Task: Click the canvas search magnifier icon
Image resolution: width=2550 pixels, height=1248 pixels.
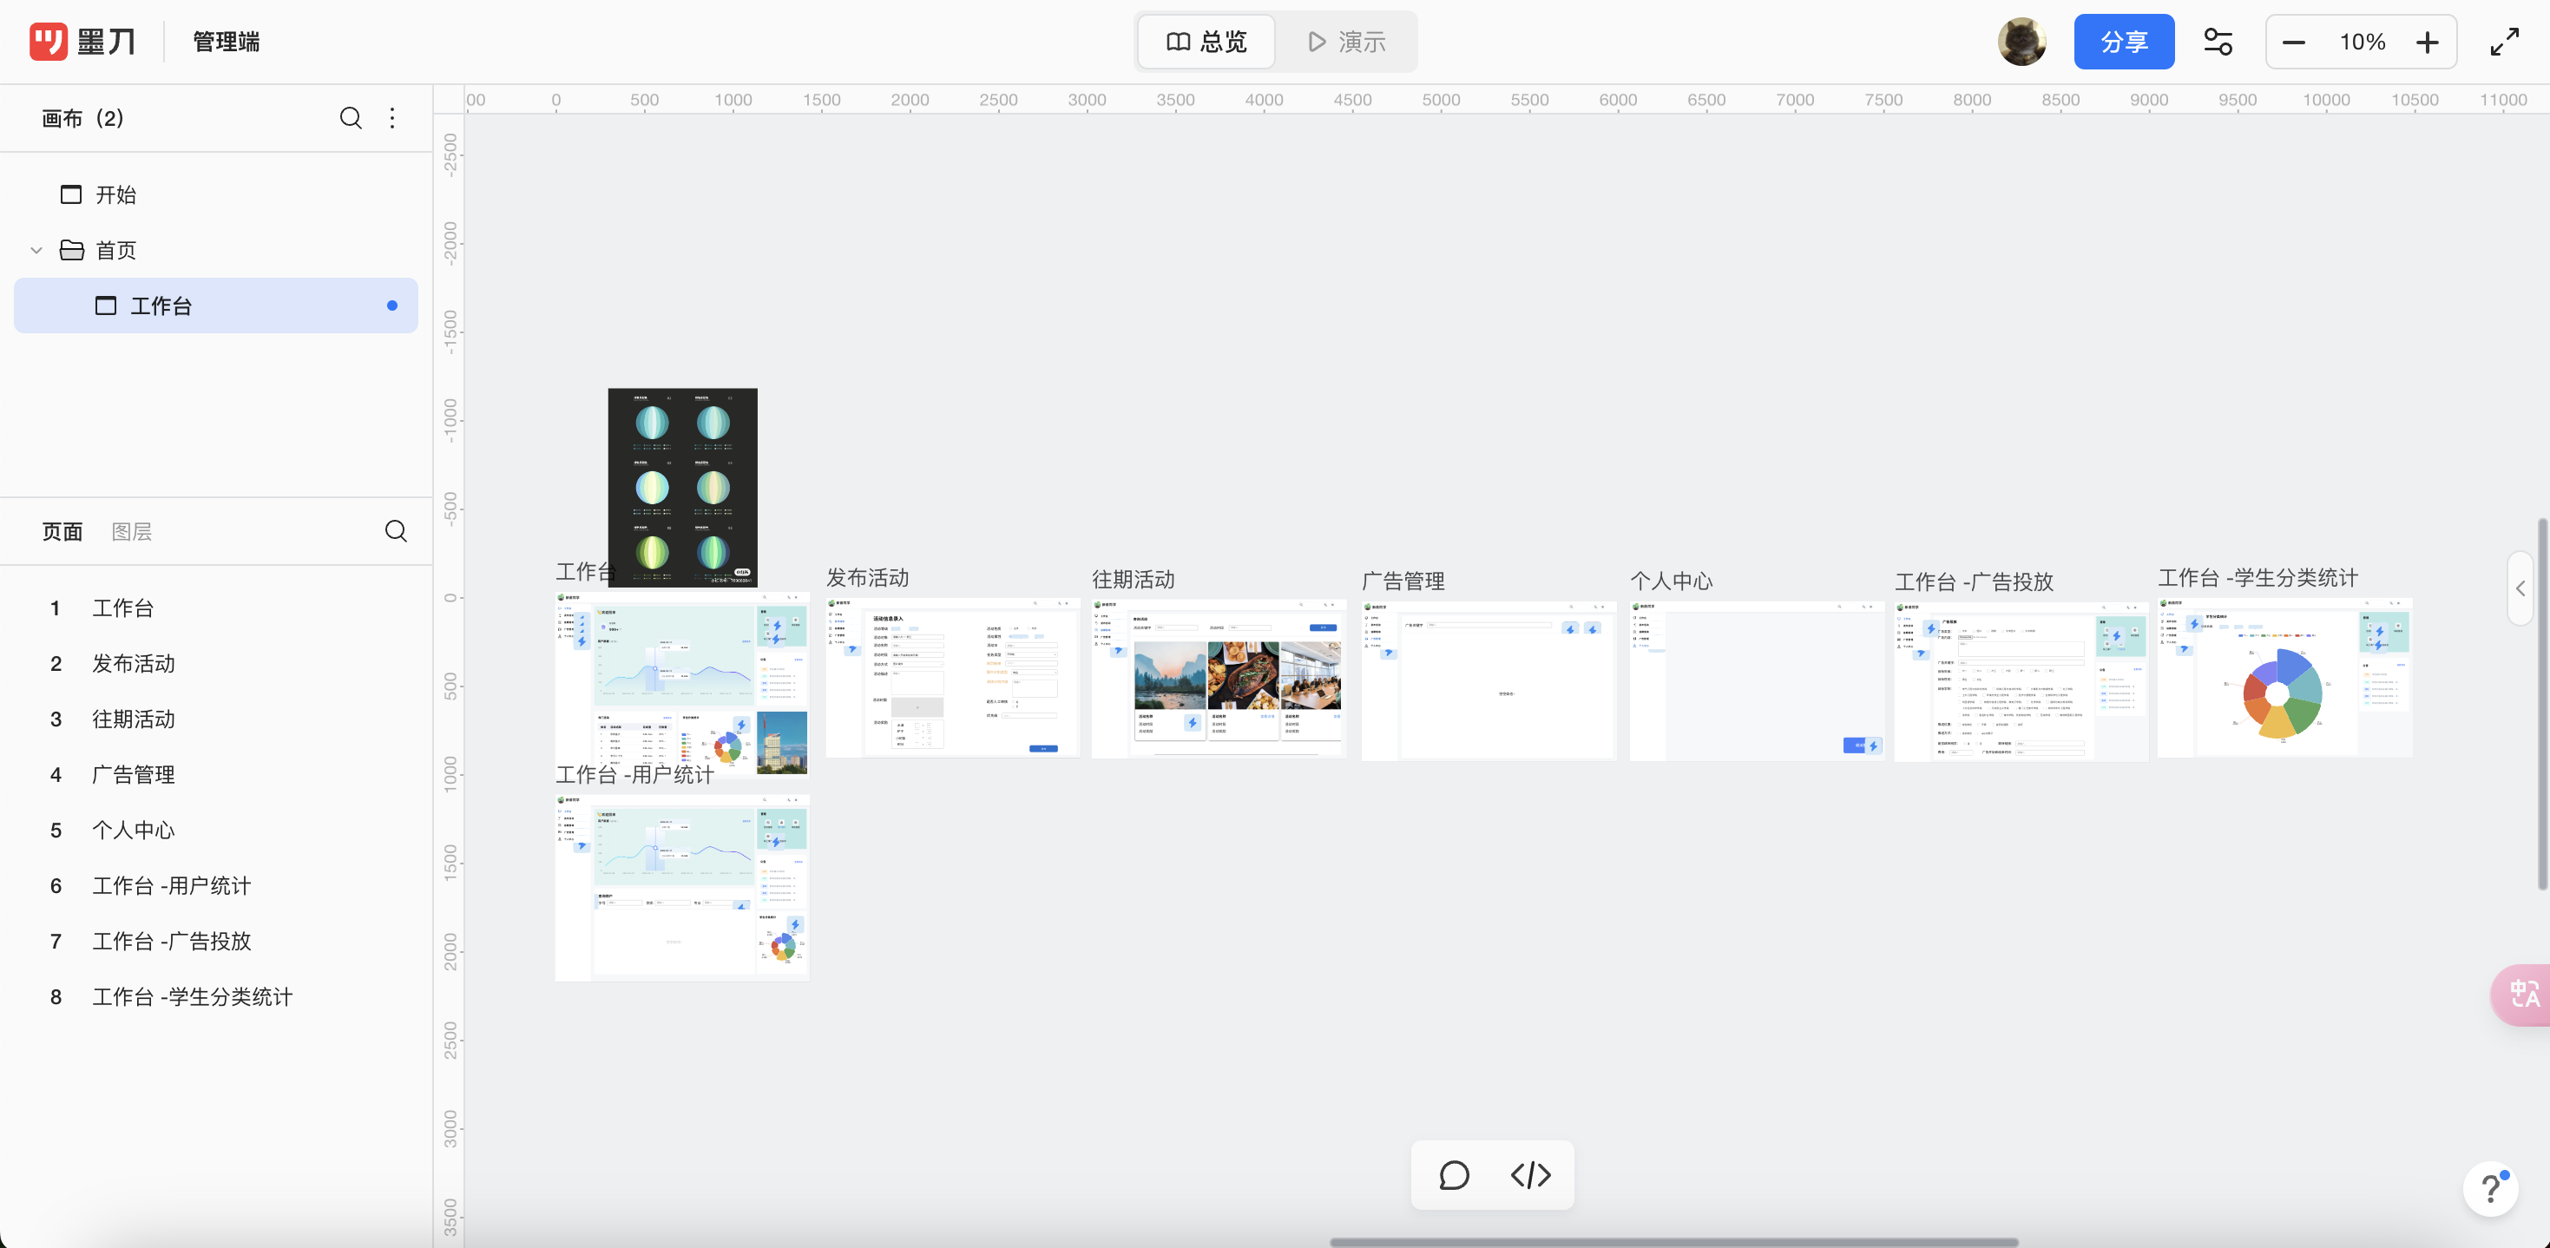Action: [x=351, y=118]
